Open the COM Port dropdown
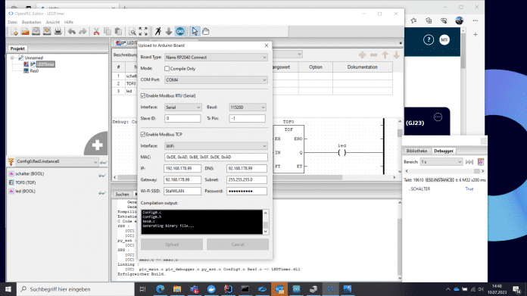Image resolution: width=527 pixels, height=296 pixels. [216, 80]
